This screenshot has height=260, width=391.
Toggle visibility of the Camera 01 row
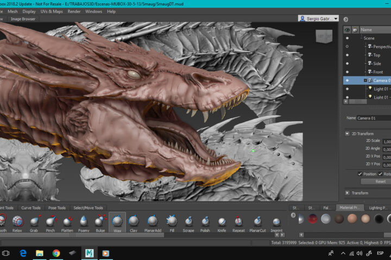pyautogui.click(x=347, y=80)
